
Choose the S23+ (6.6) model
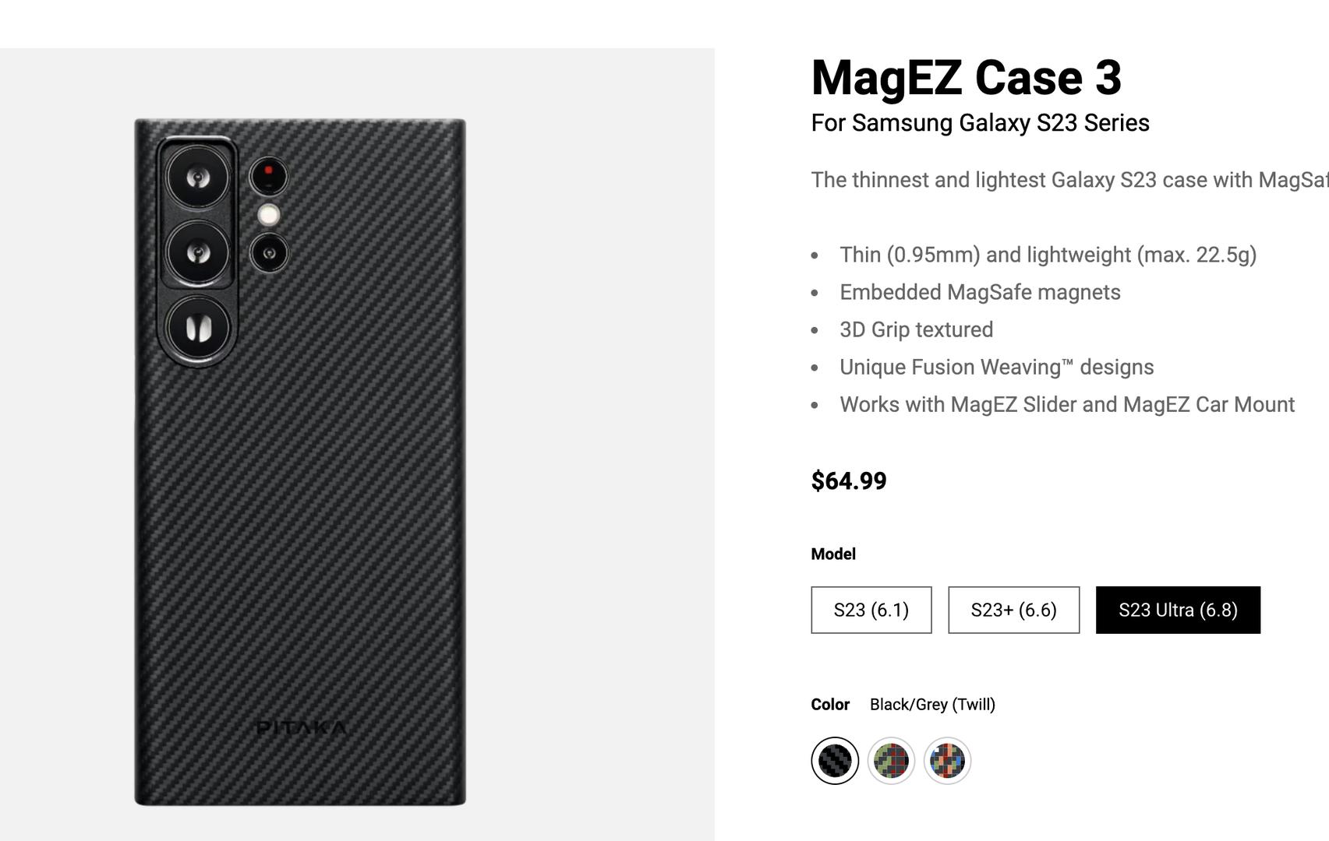tap(1013, 610)
